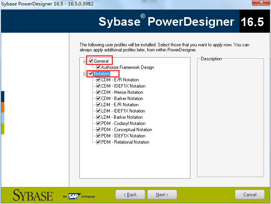The width and height of the screenshot is (271, 204).
Task: Uncheck the Notation group checkbox
Action: [91, 74]
